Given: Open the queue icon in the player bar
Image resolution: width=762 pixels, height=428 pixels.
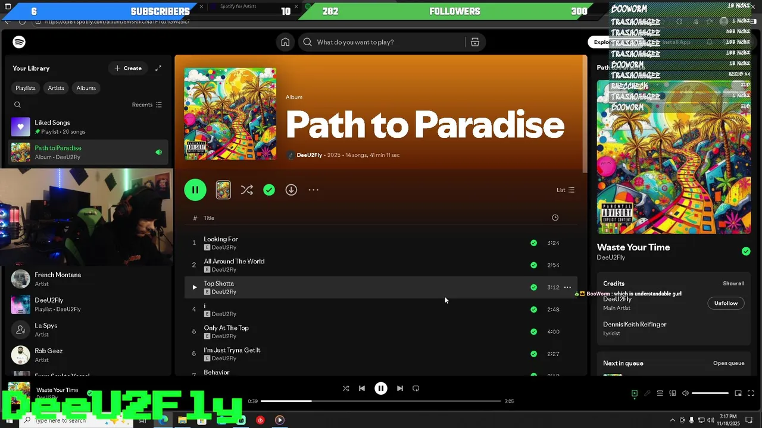Looking at the screenshot, I should pyautogui.click(x=660, y=393).
